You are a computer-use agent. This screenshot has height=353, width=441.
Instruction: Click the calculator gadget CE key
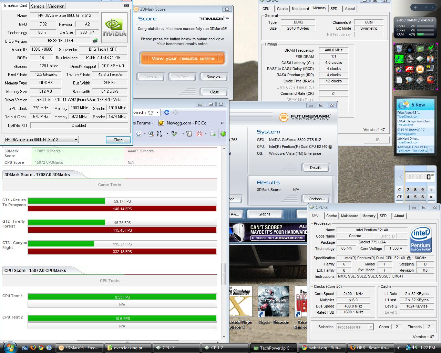coord(399,197)
